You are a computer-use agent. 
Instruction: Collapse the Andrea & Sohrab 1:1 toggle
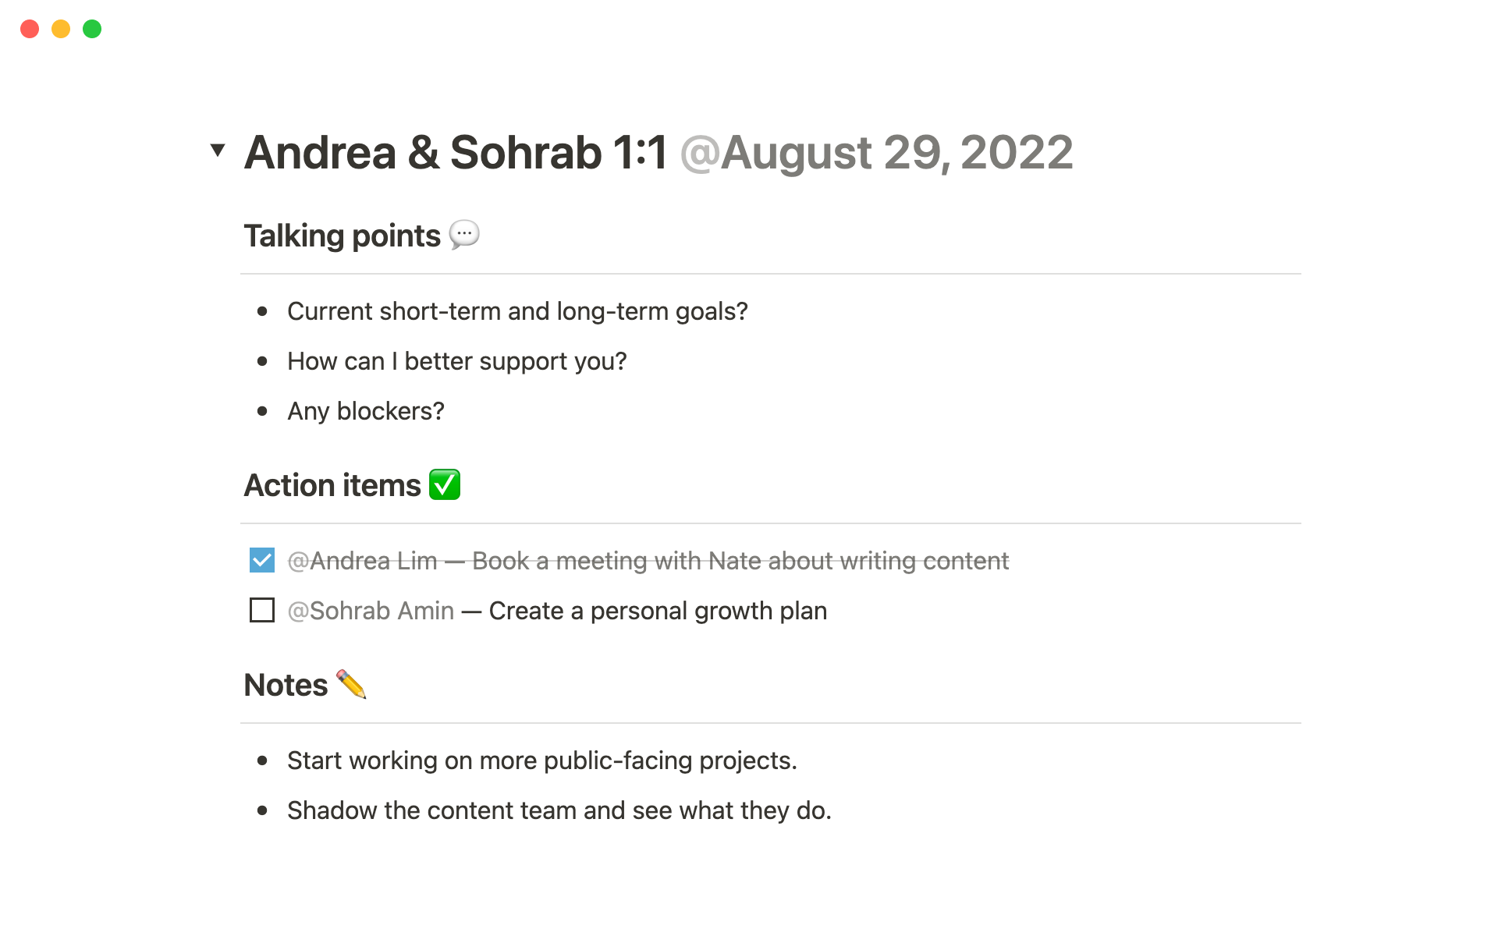[x=218, y=150]
